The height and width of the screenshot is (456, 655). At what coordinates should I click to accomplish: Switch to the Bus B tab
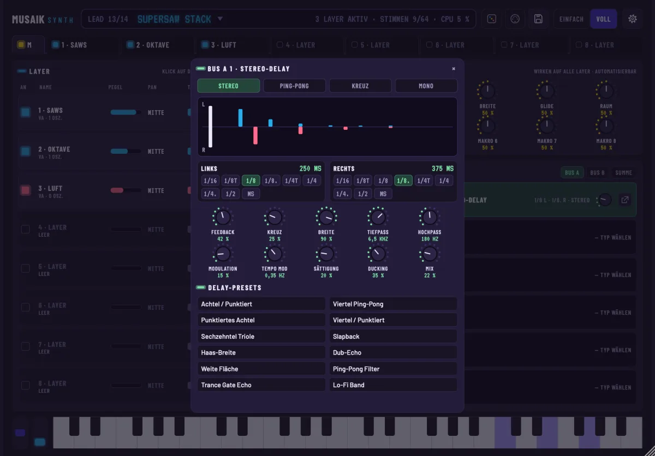[x=597, y=172]
